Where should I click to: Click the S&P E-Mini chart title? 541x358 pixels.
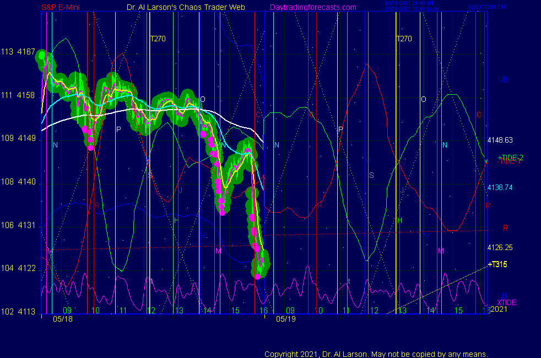point(61,7)
